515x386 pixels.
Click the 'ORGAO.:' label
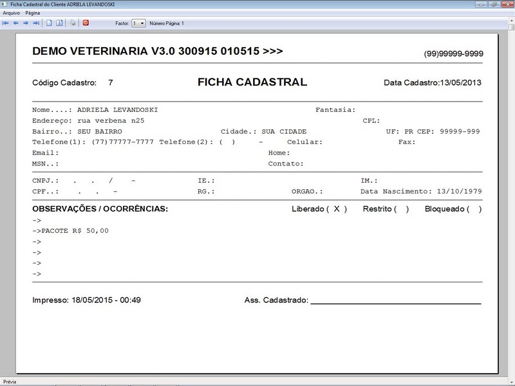(x=307, y=191)
